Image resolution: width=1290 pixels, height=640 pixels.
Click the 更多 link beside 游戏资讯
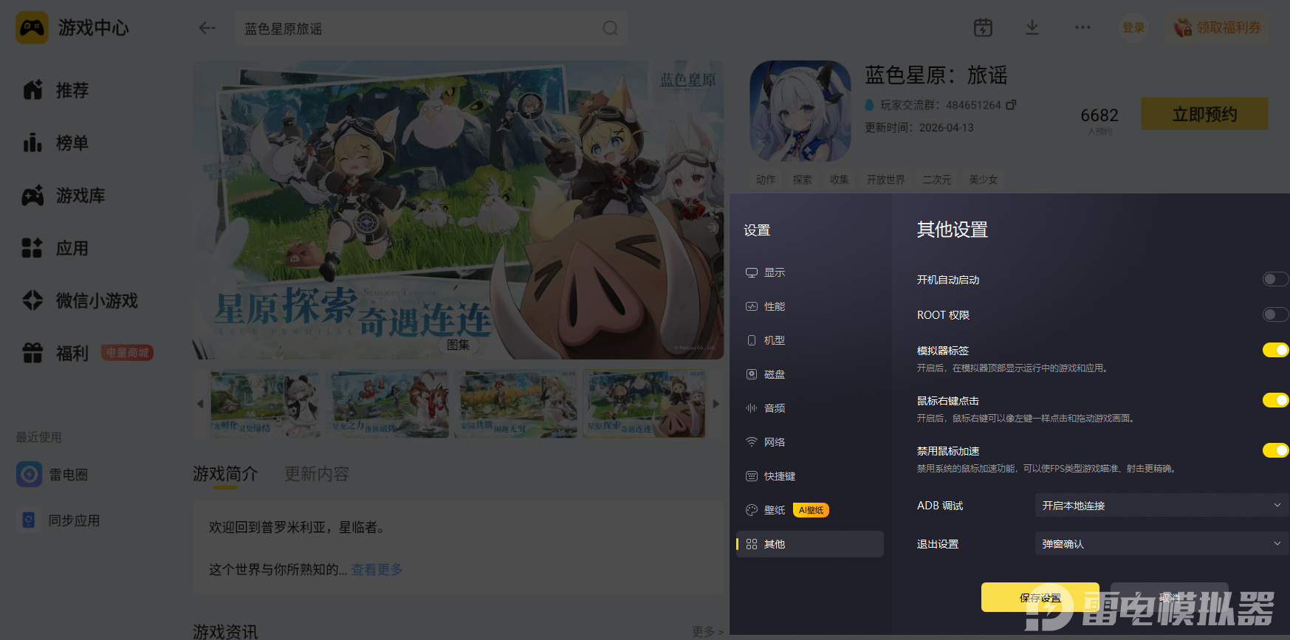point(707,631)
